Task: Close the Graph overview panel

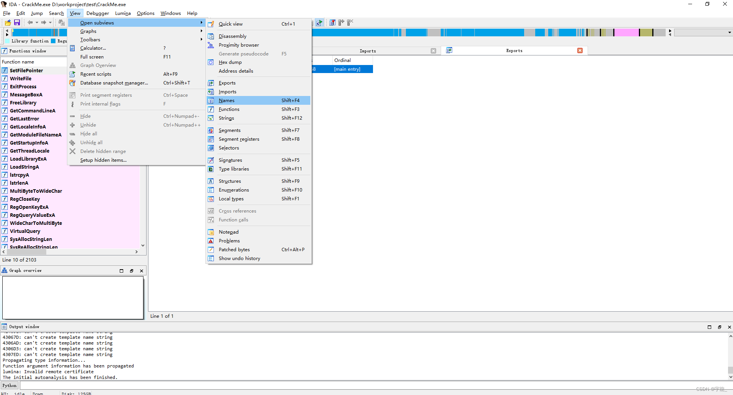Action: 142,271
